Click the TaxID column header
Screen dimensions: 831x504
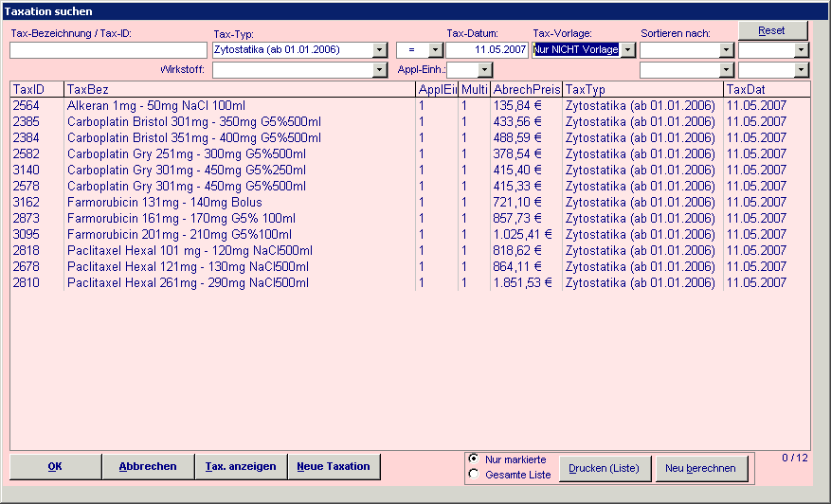pyautogui.click(x=37, y=89)
